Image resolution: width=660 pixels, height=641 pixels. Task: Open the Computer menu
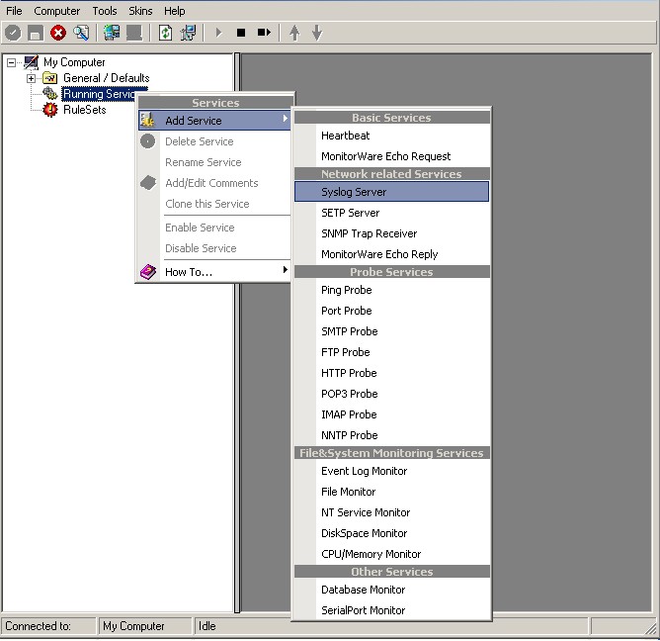(x=57, y=11)
